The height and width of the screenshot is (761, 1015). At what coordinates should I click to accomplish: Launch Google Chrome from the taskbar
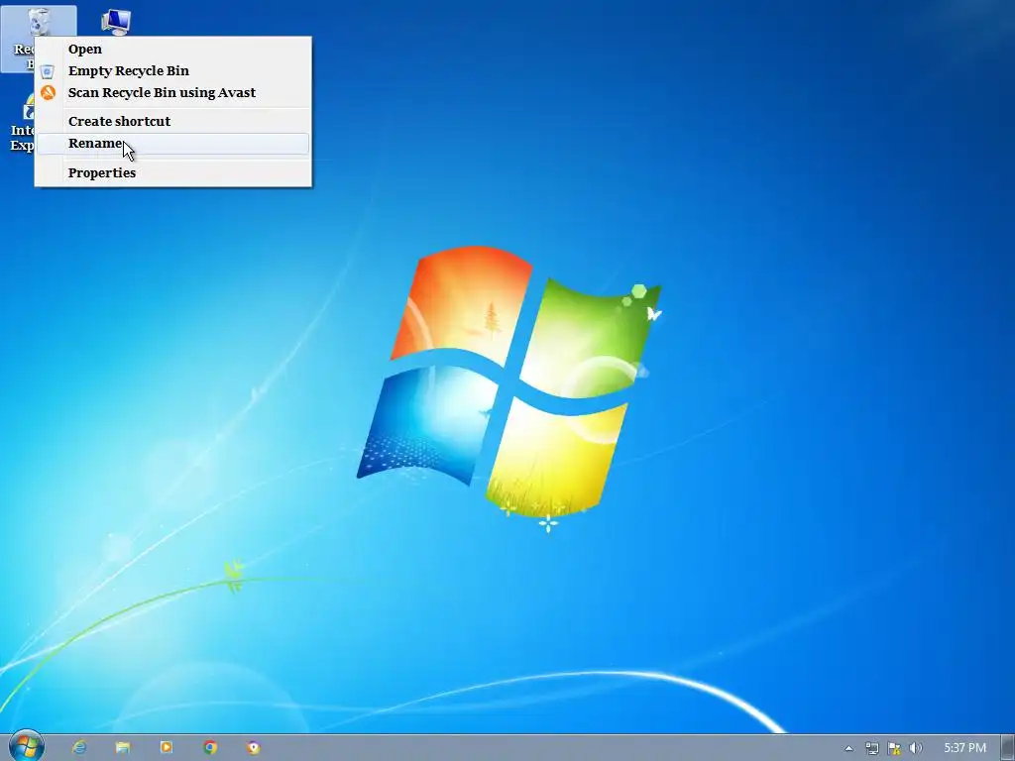coord(210,748)
